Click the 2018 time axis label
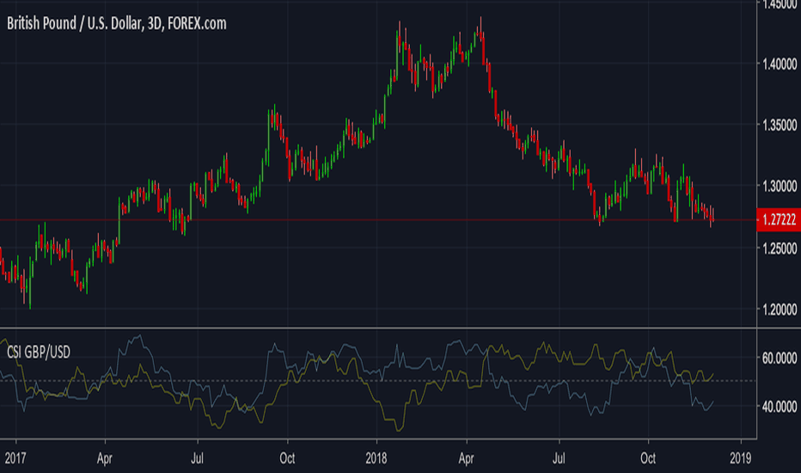The width and height of the screenshot is (801, 473). point(376,458)
